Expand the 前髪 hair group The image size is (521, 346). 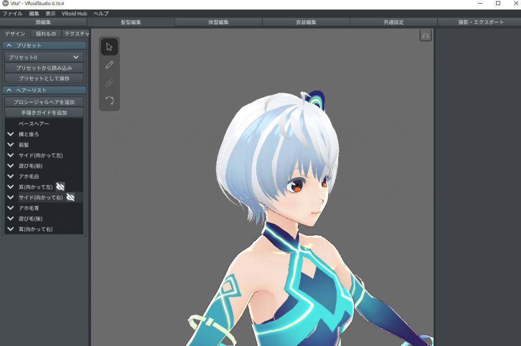coord(10,145)
